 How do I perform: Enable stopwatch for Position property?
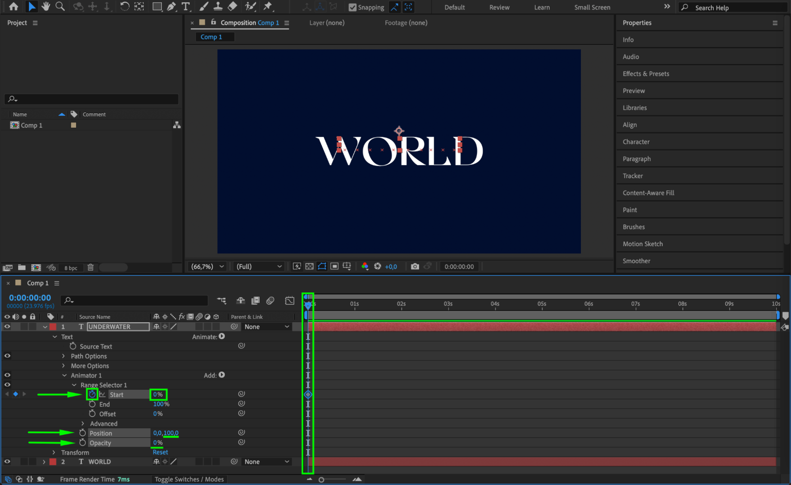pos(82,433)
